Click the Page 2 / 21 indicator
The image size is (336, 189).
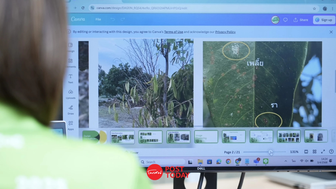(x=232, y=152)
